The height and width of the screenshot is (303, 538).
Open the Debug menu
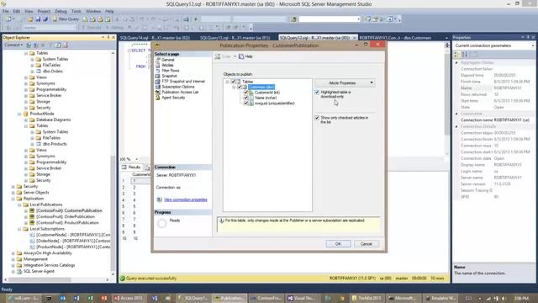(61, 11)
